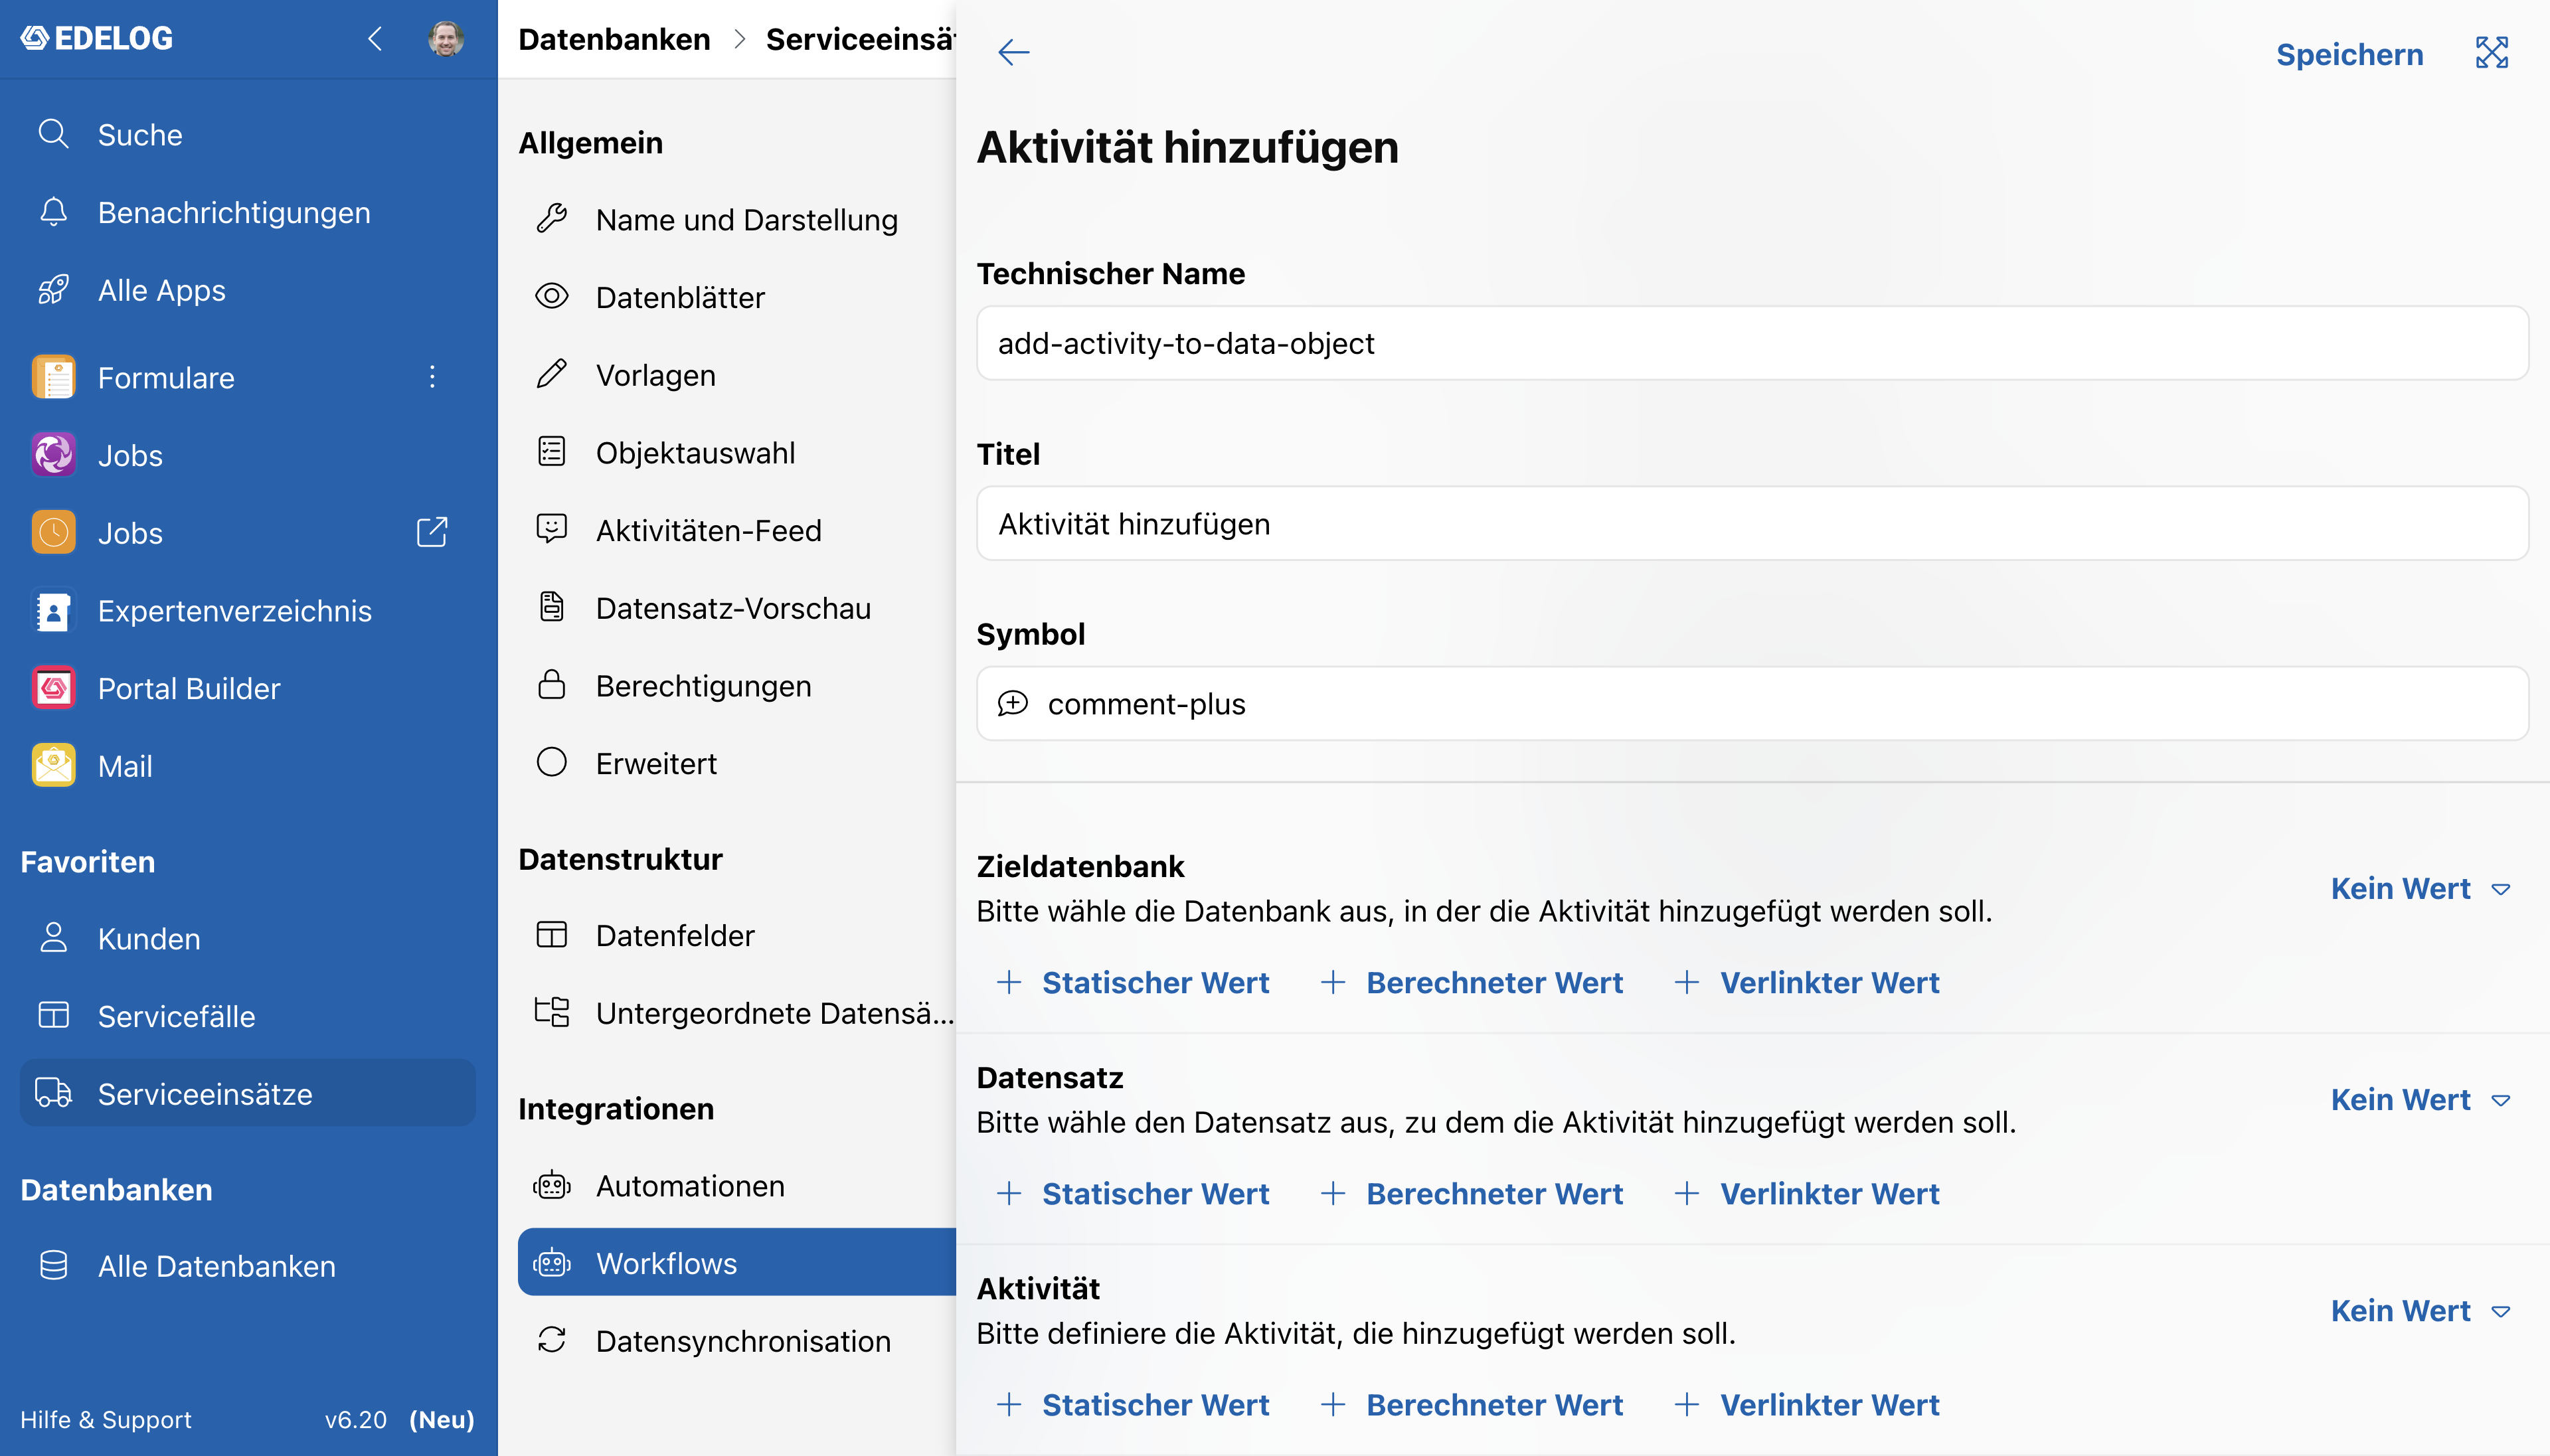Screen dimensions: 2550x1456
Task: Click the Titel input field
Action: click(x=1752, y=523)
